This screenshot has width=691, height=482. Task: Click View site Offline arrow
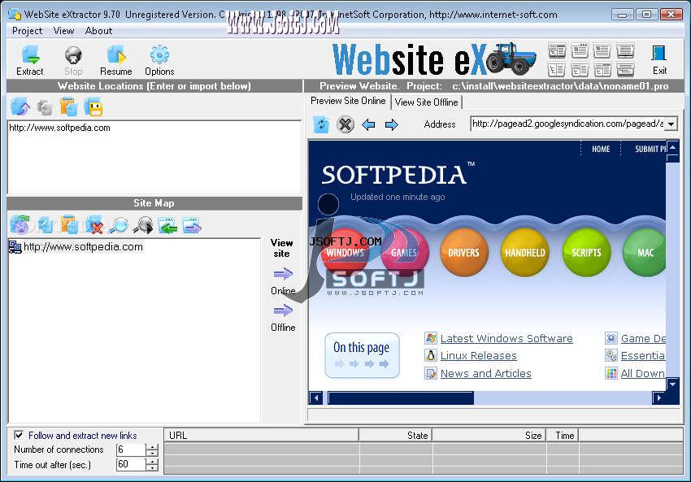click(283, 310)
